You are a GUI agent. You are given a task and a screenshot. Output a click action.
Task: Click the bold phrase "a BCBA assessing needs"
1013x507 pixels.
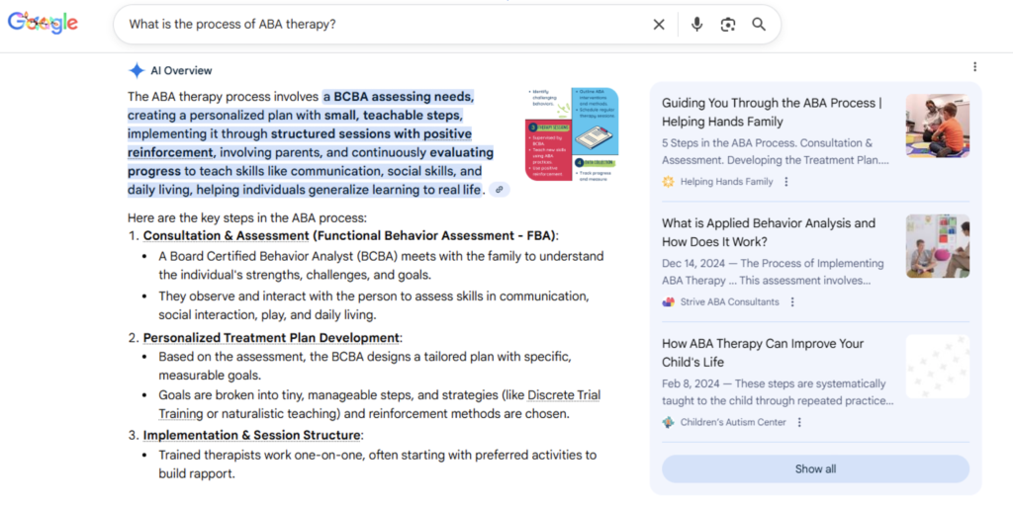coord(399,97)
